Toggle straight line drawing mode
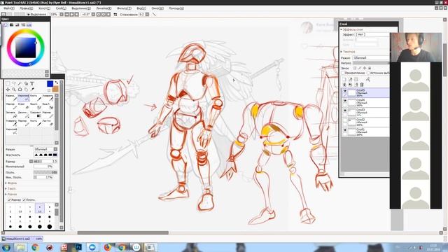 pyautogui.click(x=154, y=14)
